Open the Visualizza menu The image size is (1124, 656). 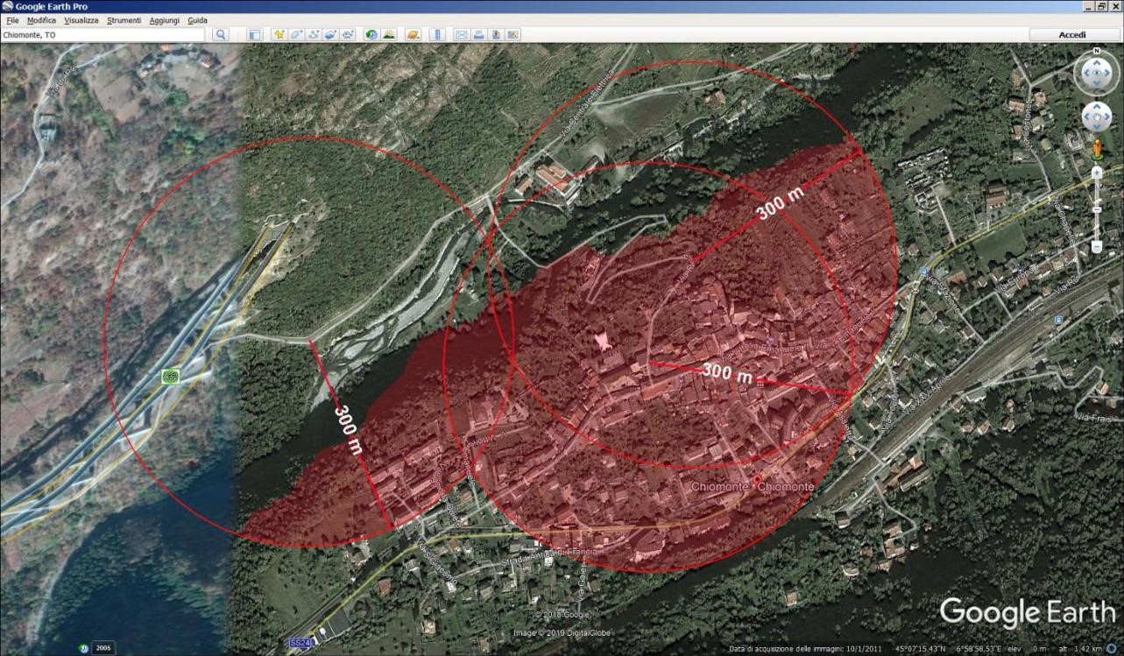pyautogui.click(x=81, y=20)
